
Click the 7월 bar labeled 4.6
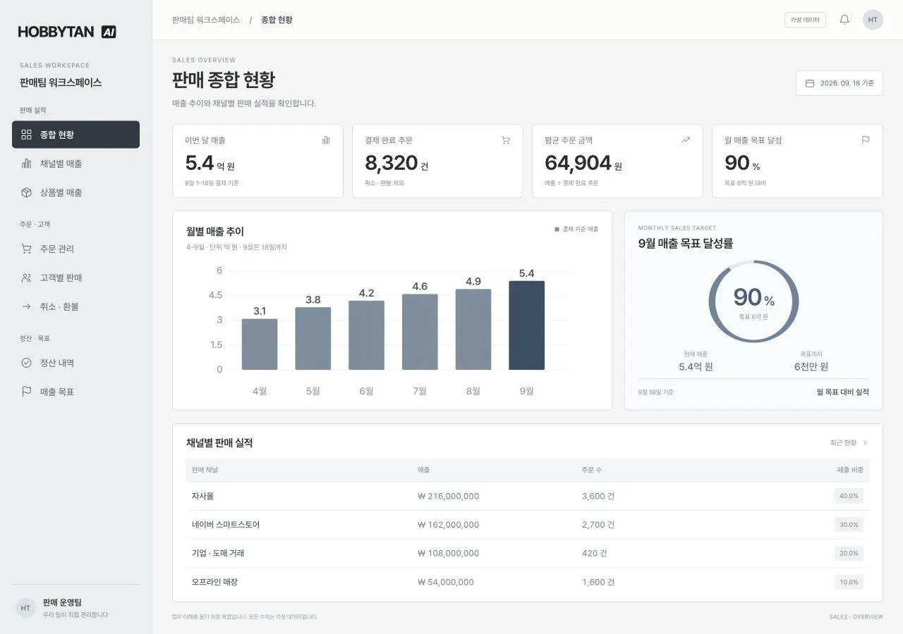click(420, 332)
